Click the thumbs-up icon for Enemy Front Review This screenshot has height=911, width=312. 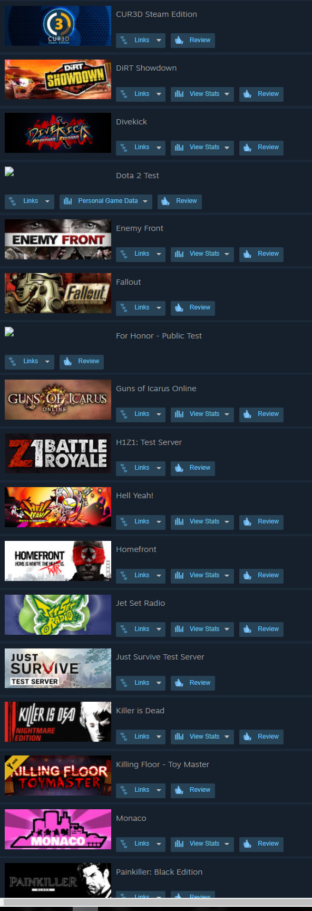(247, 254)
